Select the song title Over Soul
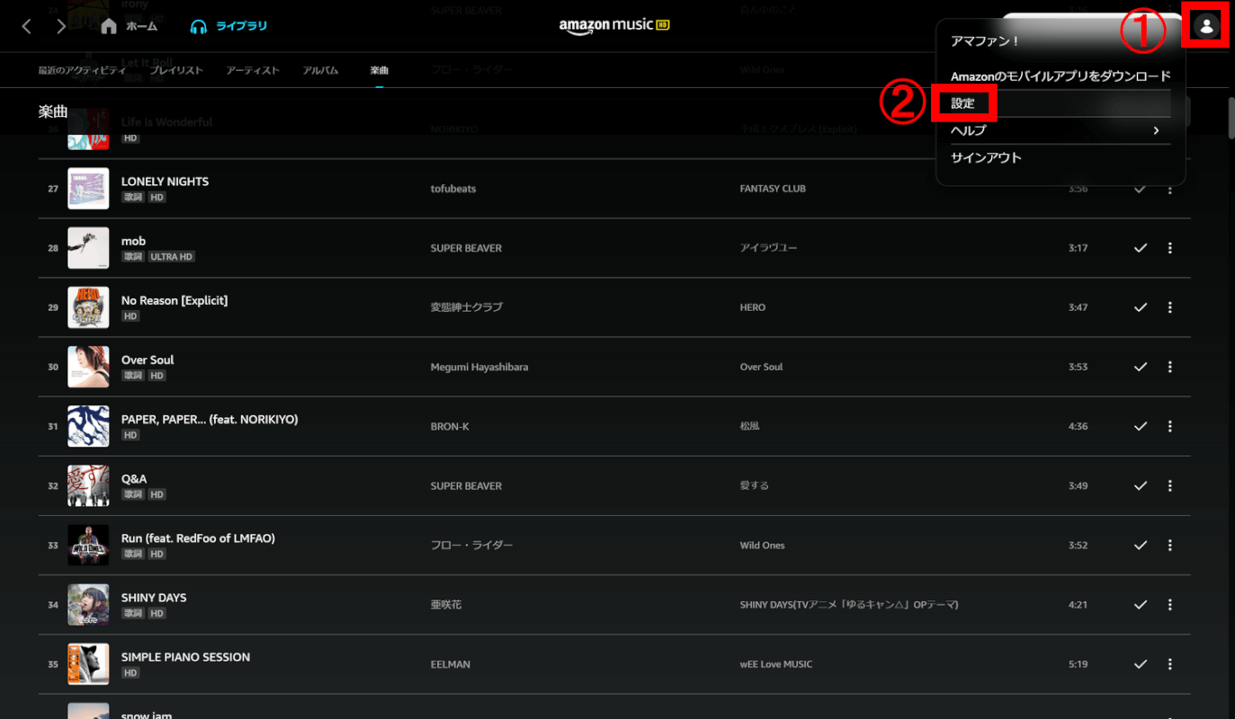The height and width of the screenshot is (719, 1235). [x=148, y=359]
